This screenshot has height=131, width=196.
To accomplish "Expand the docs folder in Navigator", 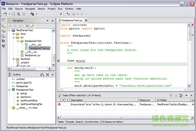I will pyautogui.click(x=14, y=34).
